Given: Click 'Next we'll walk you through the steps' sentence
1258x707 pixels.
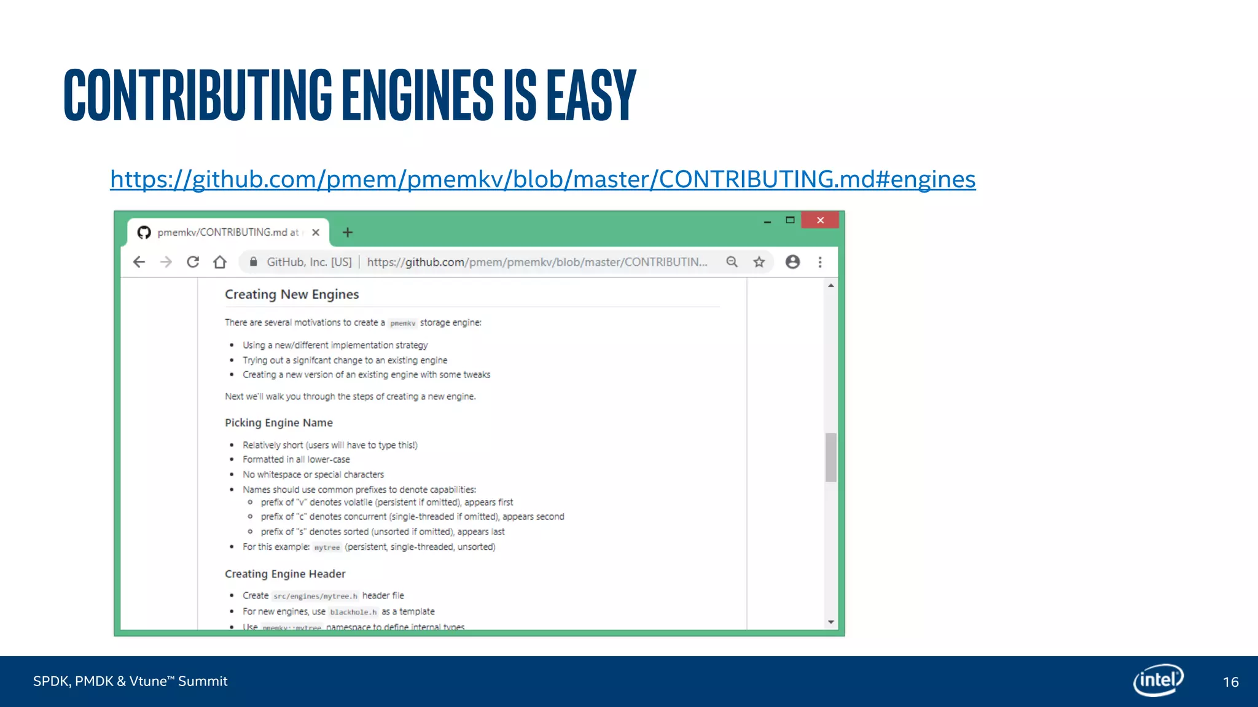Looking at the screenshot, I should pos(350,396).
